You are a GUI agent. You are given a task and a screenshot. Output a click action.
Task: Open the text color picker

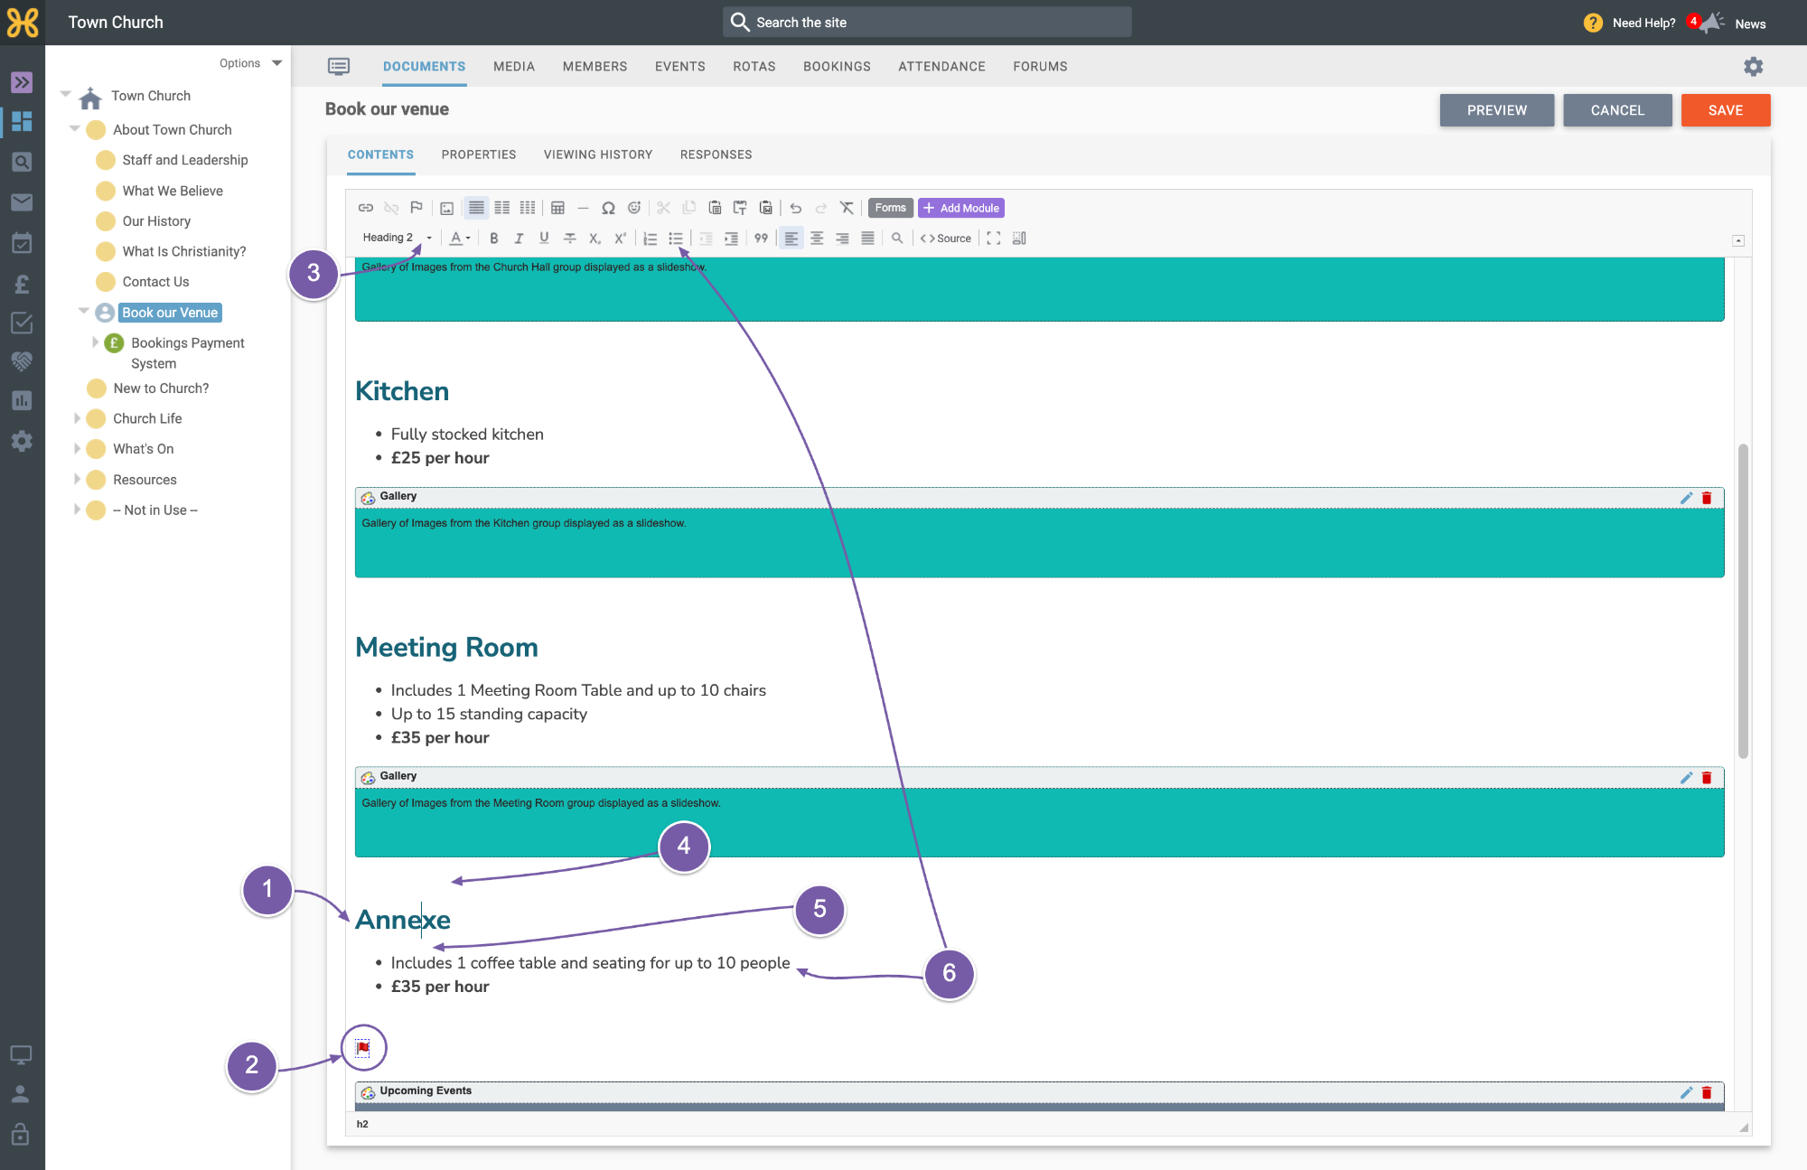click(x=461, y=239)
